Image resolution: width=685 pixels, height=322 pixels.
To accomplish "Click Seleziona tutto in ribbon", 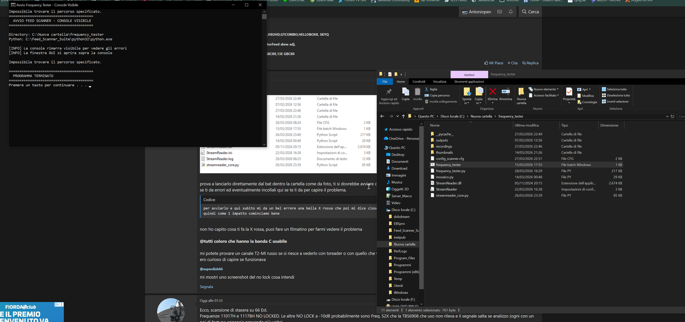I will tap(614, 89).
